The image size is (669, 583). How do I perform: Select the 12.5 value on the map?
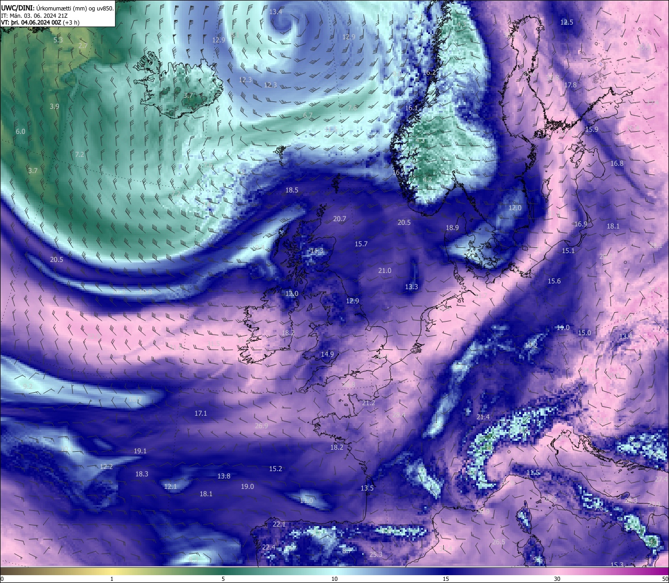tap(567, 22)
